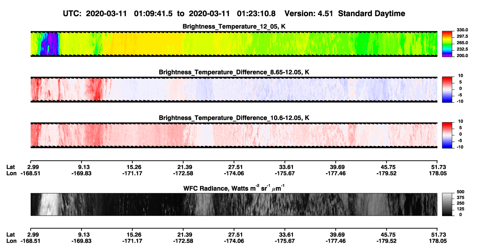
Task: Click the yellow warm band in top panel
Action: click(x=146, y=44)
